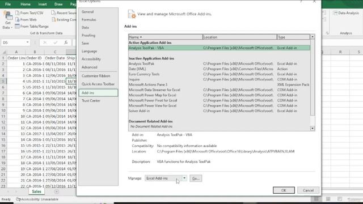Open the Manage add-ins dropdown

click(184, 178)
